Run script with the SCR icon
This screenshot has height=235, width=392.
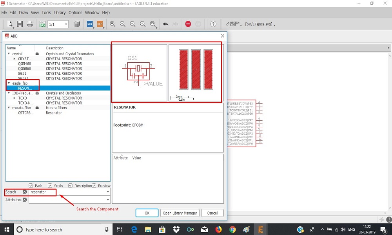click(x=90, y=24)
